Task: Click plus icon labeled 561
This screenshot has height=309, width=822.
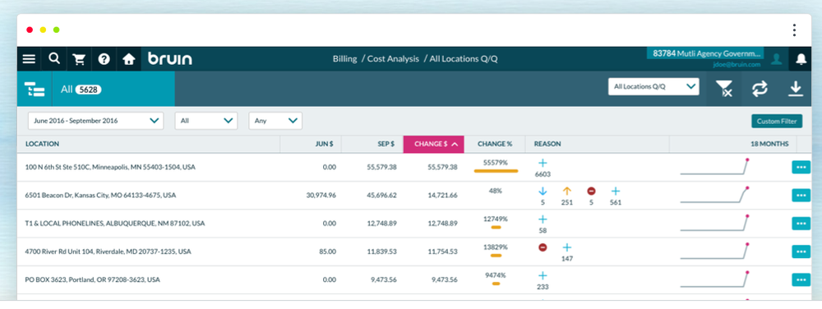Action: [x=616, y=191]
